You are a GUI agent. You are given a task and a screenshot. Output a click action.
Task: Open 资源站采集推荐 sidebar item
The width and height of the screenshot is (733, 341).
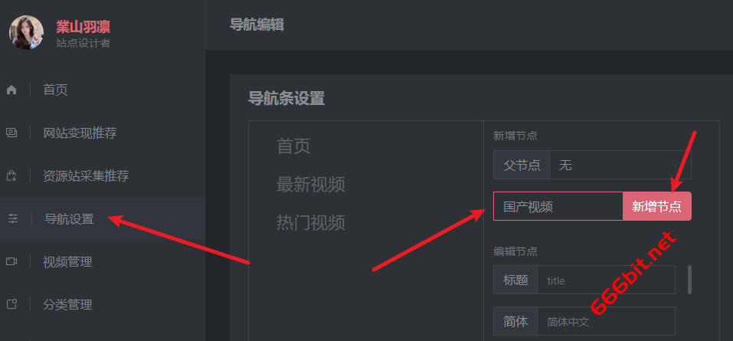(x=86, y=176)
